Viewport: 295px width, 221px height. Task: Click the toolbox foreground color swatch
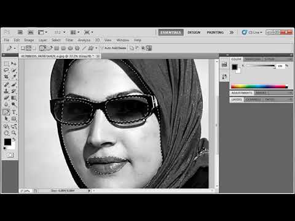(x=7, y=142)
